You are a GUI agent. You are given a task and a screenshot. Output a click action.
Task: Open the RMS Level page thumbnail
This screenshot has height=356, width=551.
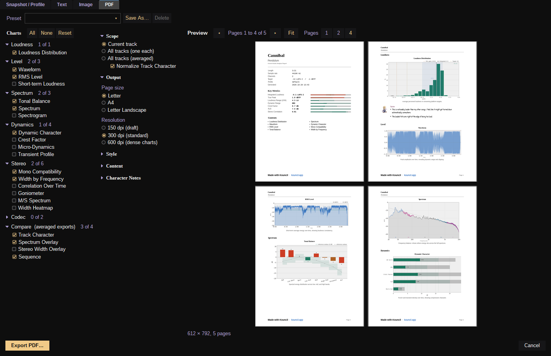309,256
